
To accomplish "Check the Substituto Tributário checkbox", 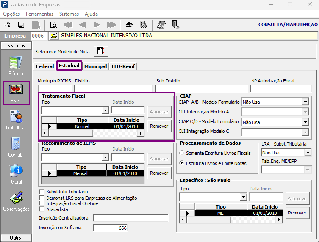I will [x=42, y=192].
